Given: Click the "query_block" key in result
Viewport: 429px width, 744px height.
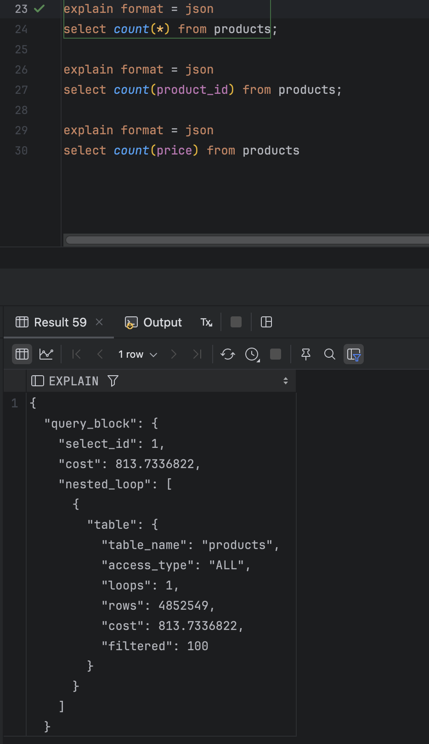Looking at the screenshot, I should pyautogui.click(x=94, y=424).
